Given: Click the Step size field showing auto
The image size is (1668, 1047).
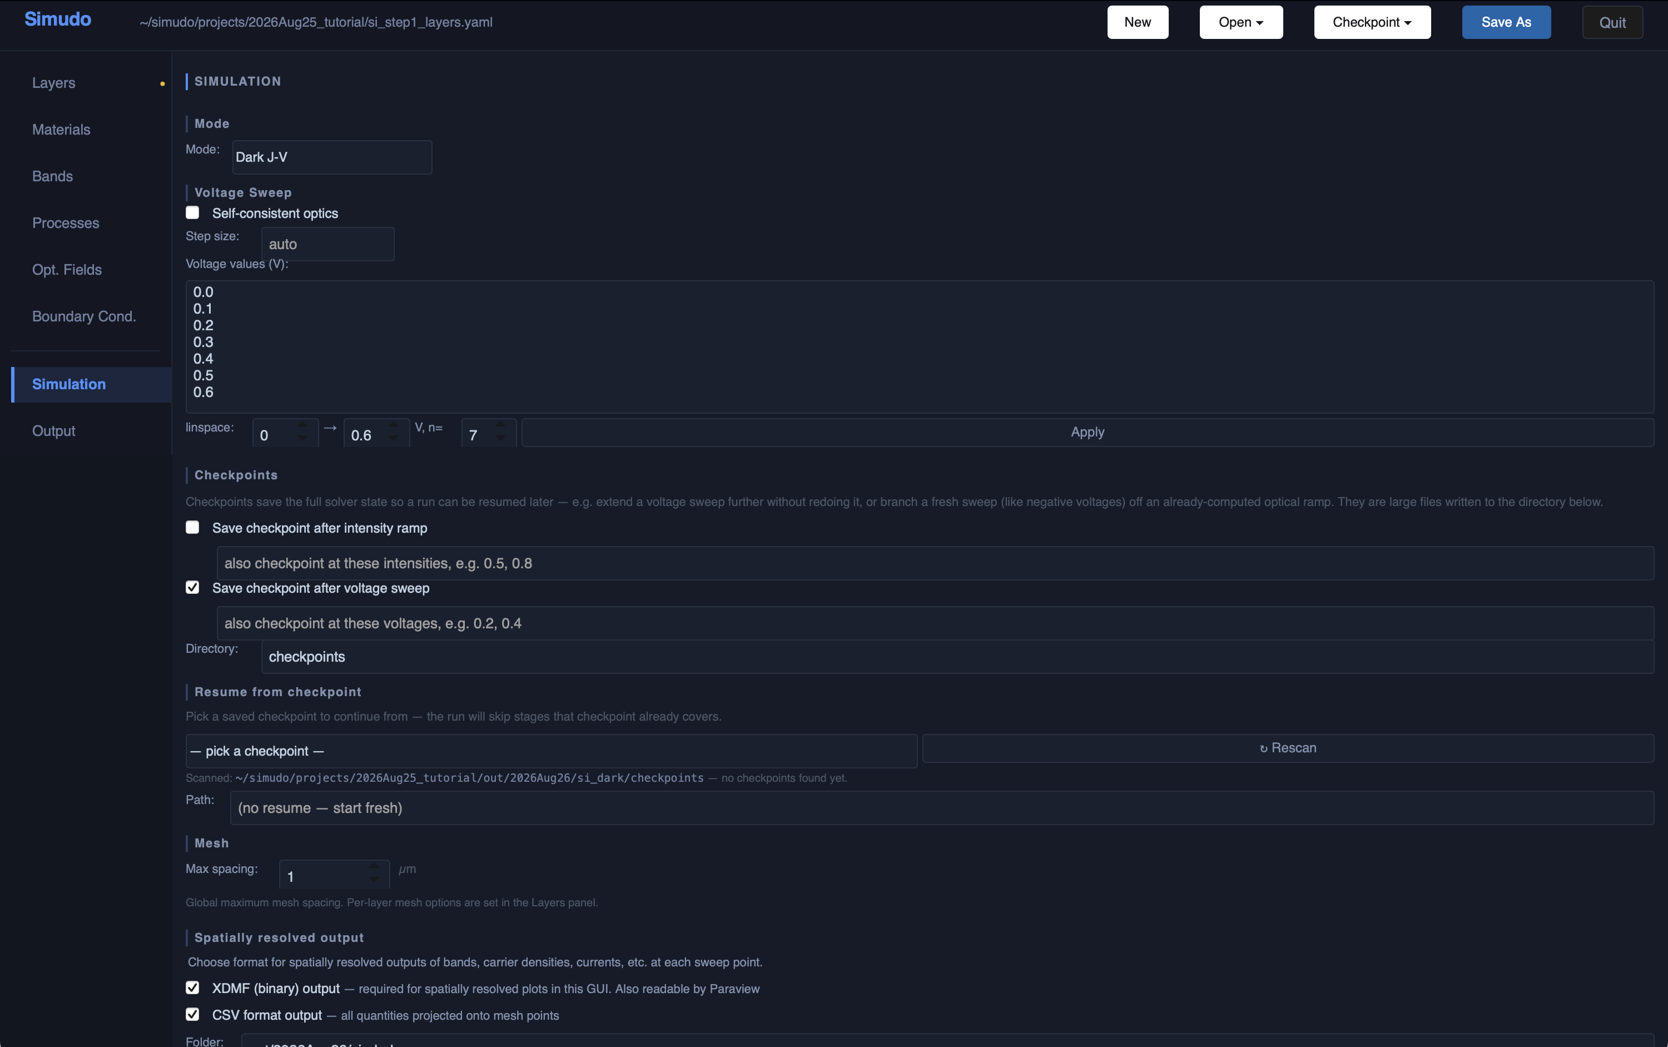Looking at the screenshot, I should (x=327, y=244).
